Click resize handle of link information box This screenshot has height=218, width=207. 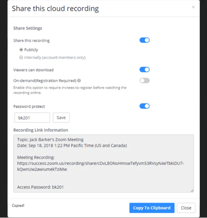coord(192,191)
